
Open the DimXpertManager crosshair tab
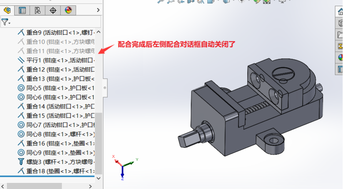coord(53,10)
